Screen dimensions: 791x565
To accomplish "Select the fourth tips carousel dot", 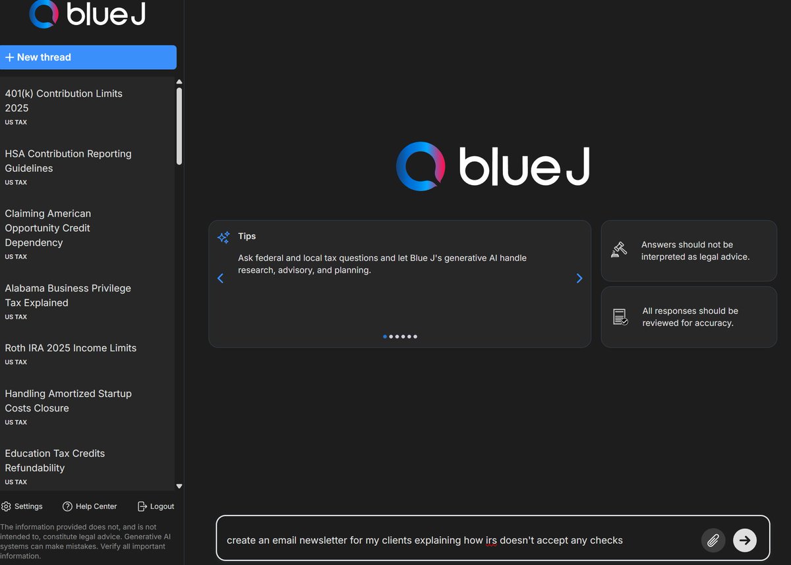I will 403,336.
